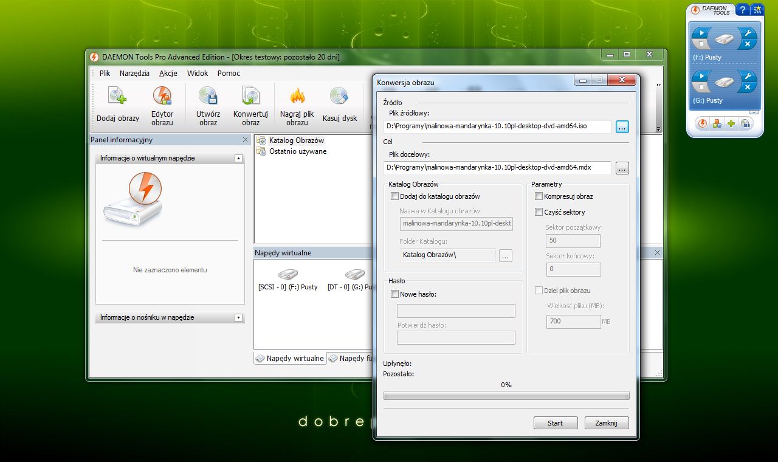Toggle the Czyść sektory checkbox
The image size is (778, 462).
(539, 212)
